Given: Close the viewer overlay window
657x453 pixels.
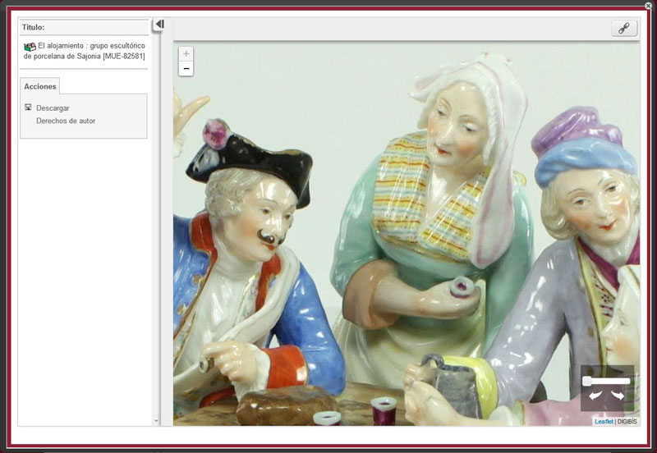Looking at the screenshot, I should coord(648,6).
